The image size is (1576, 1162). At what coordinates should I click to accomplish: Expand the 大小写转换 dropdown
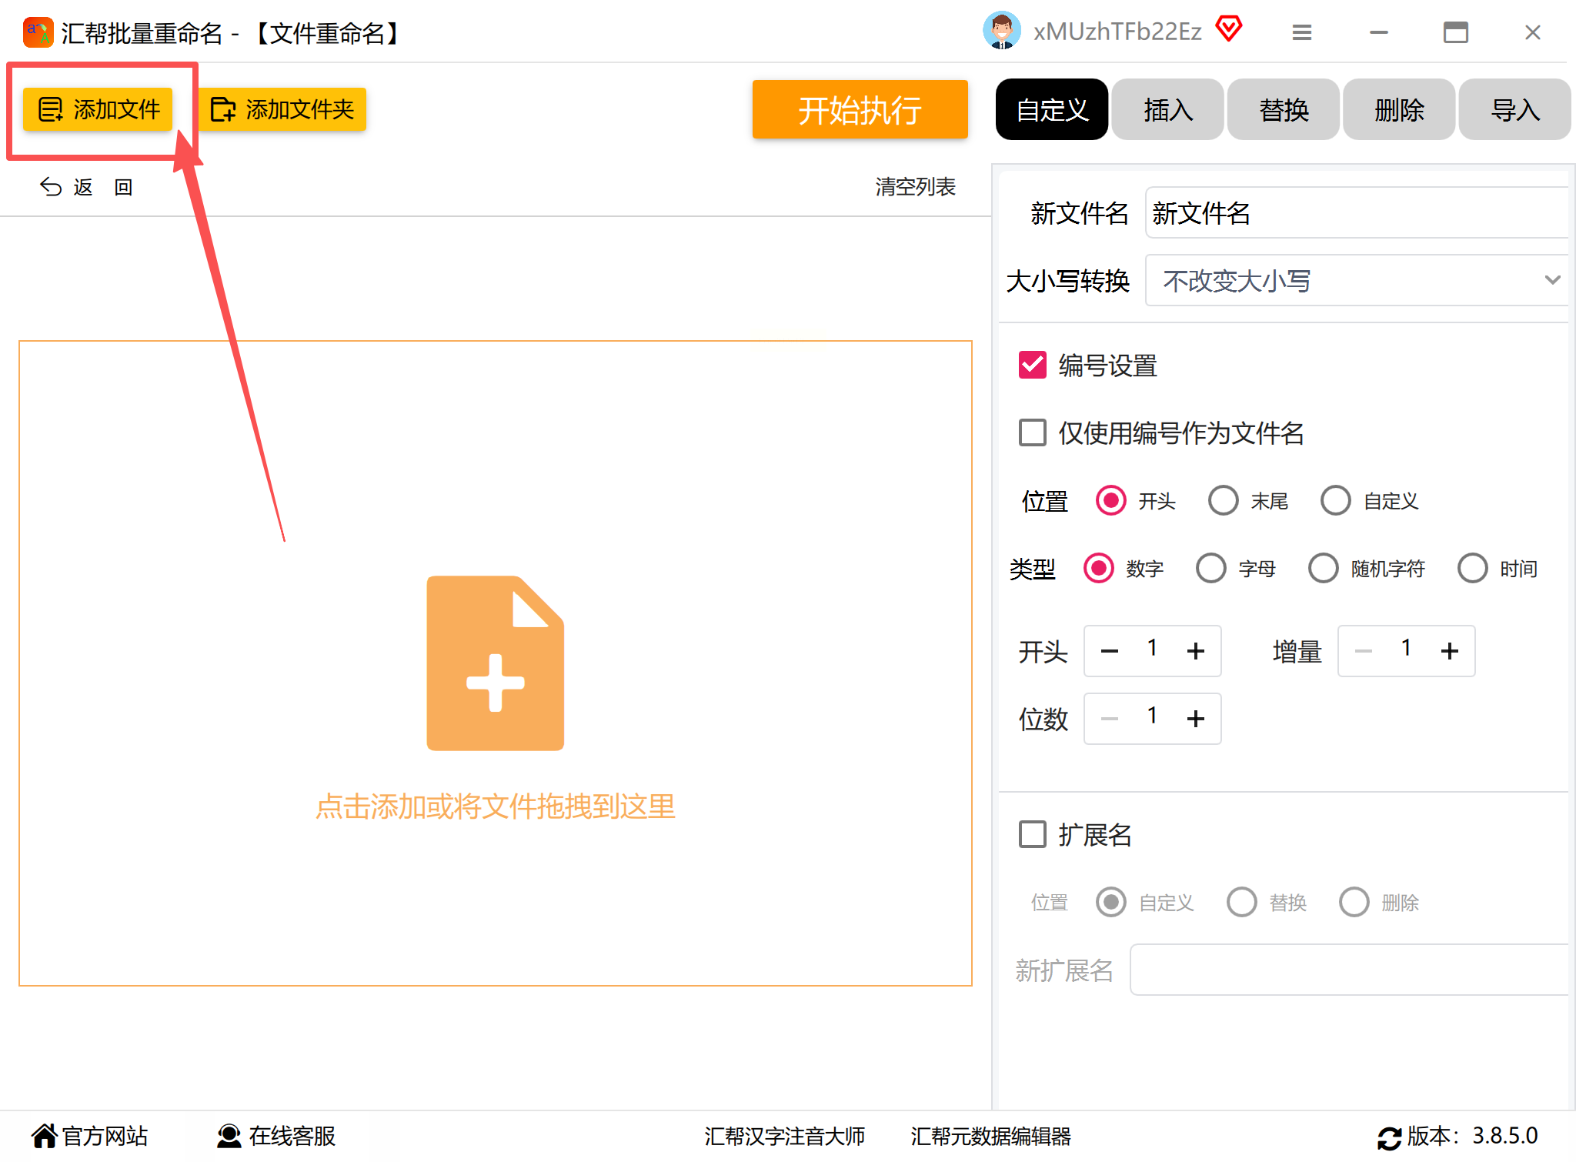click(1355, 280)
